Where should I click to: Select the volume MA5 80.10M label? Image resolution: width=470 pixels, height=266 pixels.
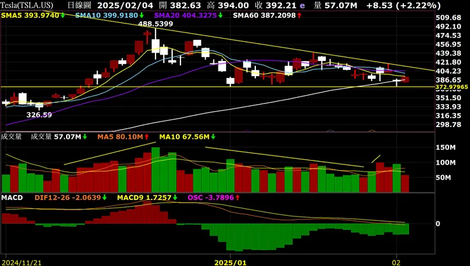pos(120,137)
